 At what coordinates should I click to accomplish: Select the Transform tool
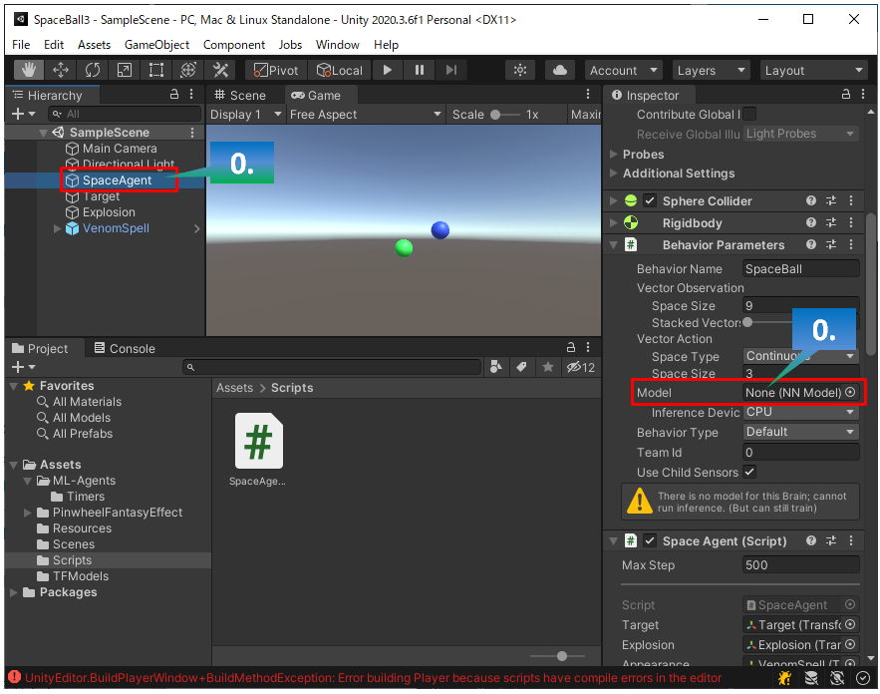click(188, 70)
